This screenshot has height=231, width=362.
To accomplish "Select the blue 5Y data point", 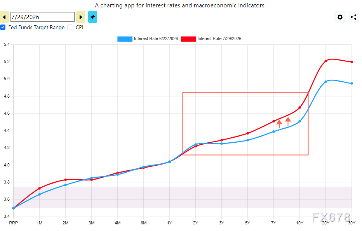I will pyautogui.click(x=248, y=140).
